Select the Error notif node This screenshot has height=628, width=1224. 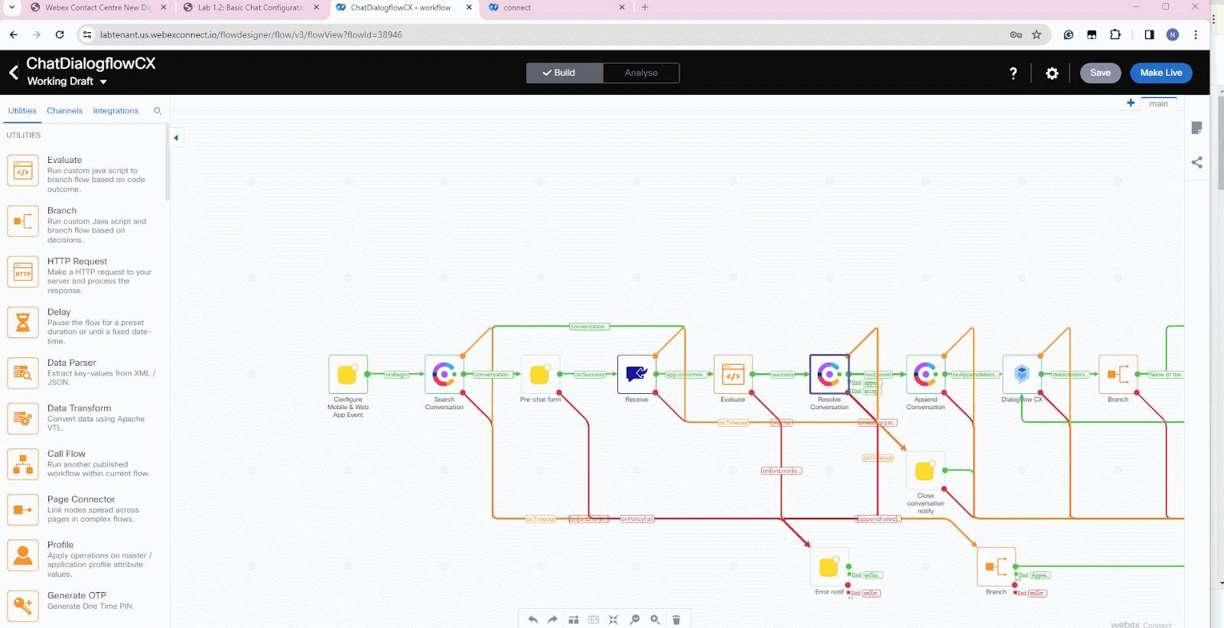[x=829, y=567]
